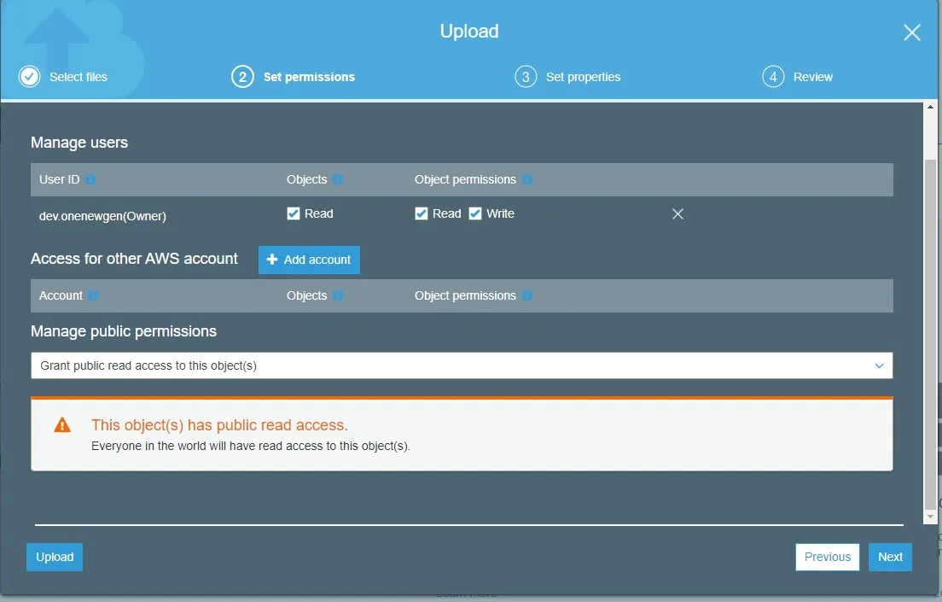942x602 pixels.
Task: Click the Upload button
Action: (x=55, y=557)
